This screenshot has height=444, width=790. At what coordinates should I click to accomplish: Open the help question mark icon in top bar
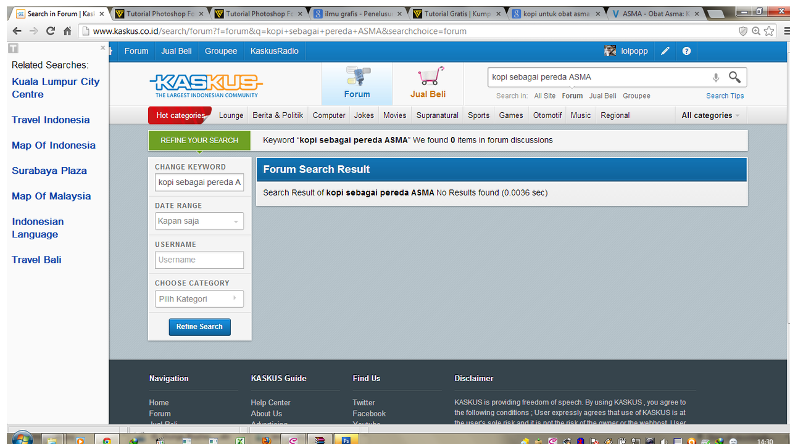pyautogui.click(x=686, y=51)
